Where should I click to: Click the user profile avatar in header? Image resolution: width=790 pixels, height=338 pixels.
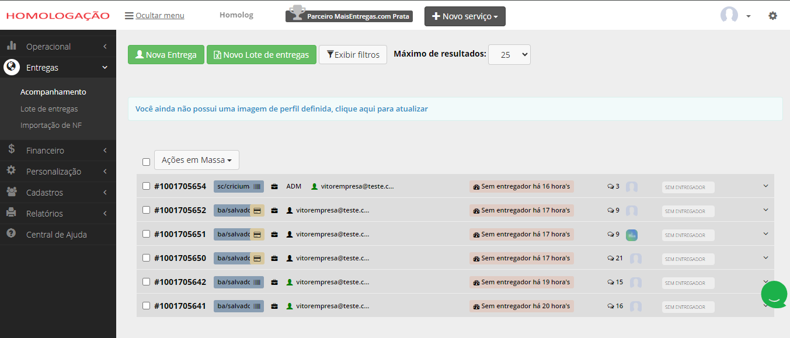click(729, 15)
